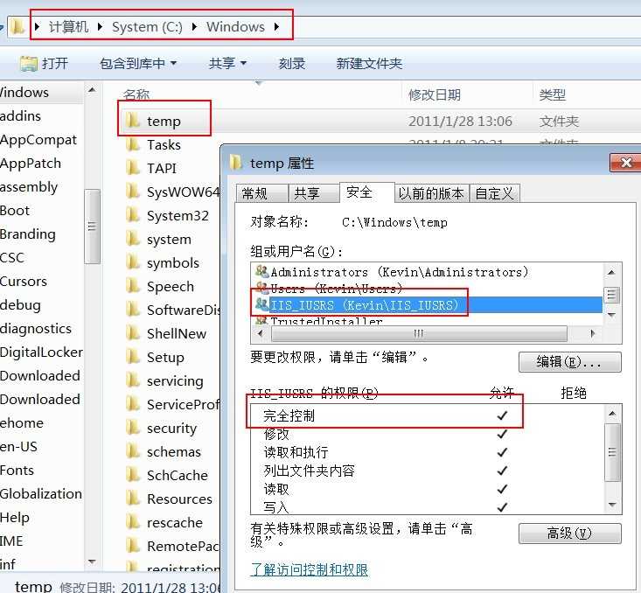Click 新建文件夹 in the toolbar
Image resolution: width=641 pixels, height=593 pixels.
point(369,63)
